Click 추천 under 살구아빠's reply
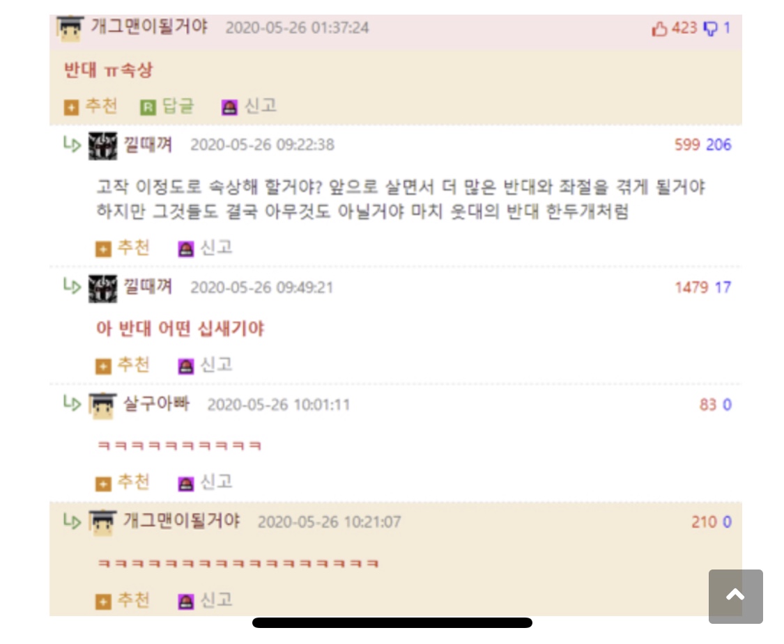This screenshot has height=644, width=784. (123, 482)
